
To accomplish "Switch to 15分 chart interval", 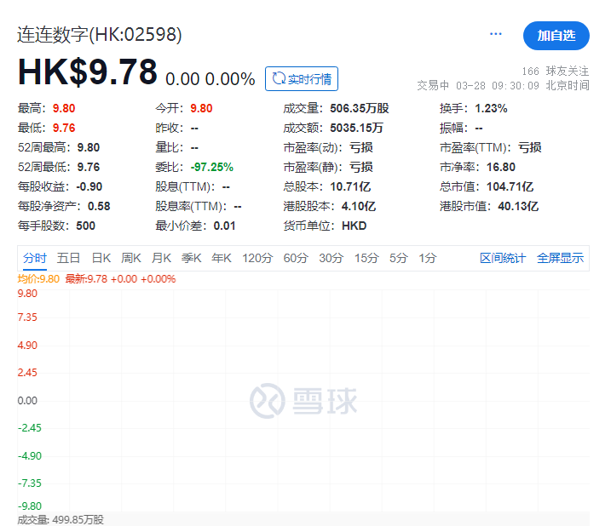I will point(366,258).
